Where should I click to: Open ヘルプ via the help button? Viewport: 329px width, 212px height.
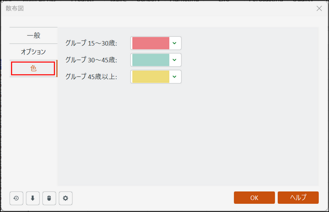tap(298, 198)
